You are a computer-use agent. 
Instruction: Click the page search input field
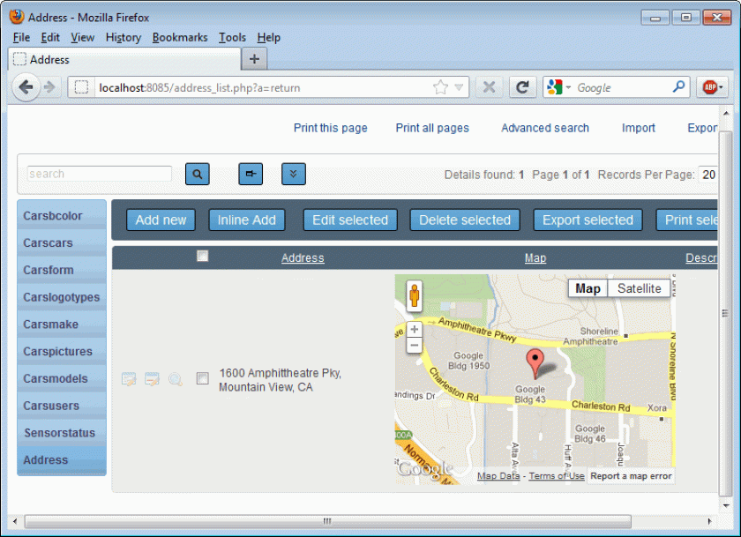99,174
